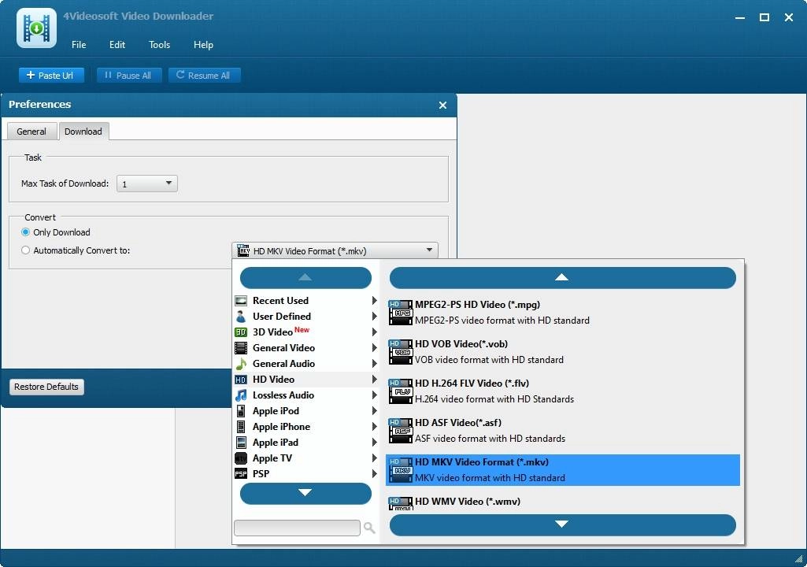
Task: Click the category list up-arrow button
Action: tap(305, 277)
